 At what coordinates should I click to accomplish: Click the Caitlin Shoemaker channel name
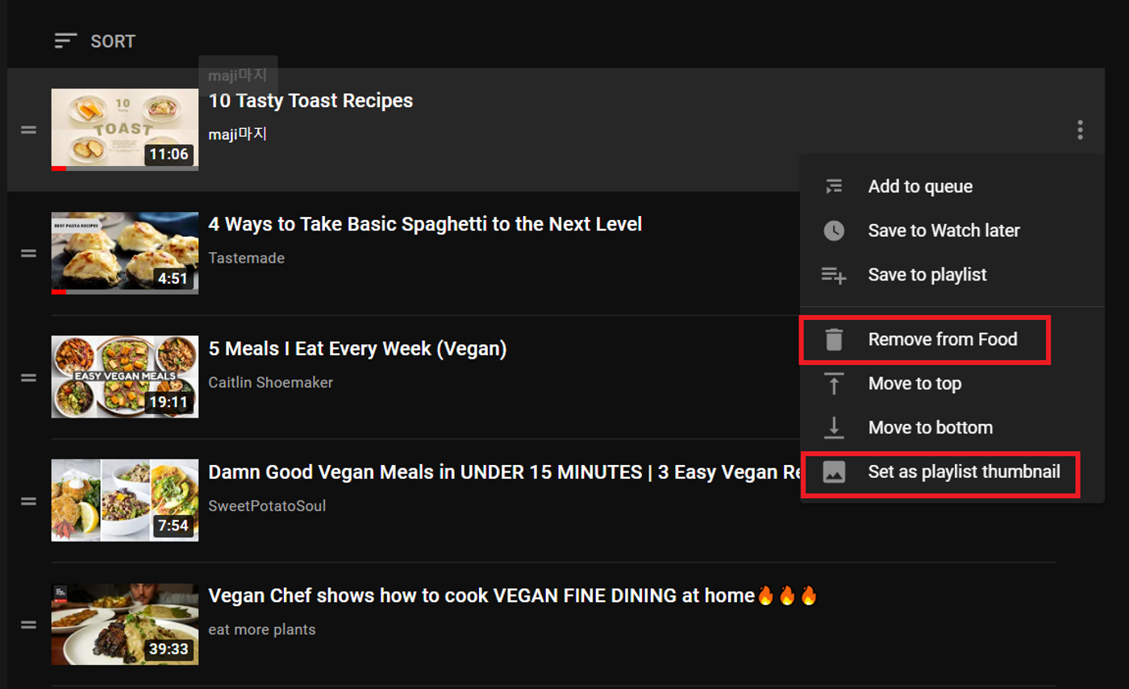pyautogui.click(x=270, y=382)
